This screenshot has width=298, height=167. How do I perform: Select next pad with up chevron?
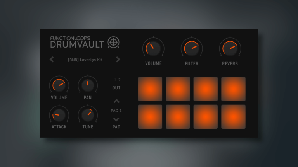click(x=116, y=102)
